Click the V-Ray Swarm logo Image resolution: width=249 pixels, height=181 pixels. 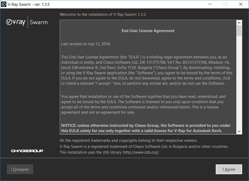click(27, 22)
